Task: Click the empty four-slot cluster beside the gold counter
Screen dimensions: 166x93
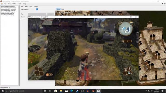Action: pos(39,71)
